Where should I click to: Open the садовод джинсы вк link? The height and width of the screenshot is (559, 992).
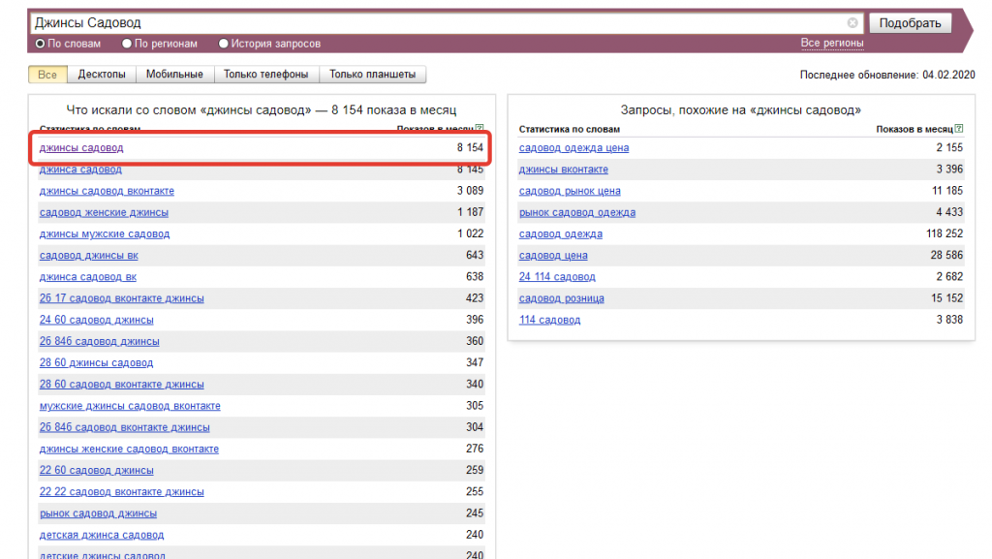pos(88,255)
